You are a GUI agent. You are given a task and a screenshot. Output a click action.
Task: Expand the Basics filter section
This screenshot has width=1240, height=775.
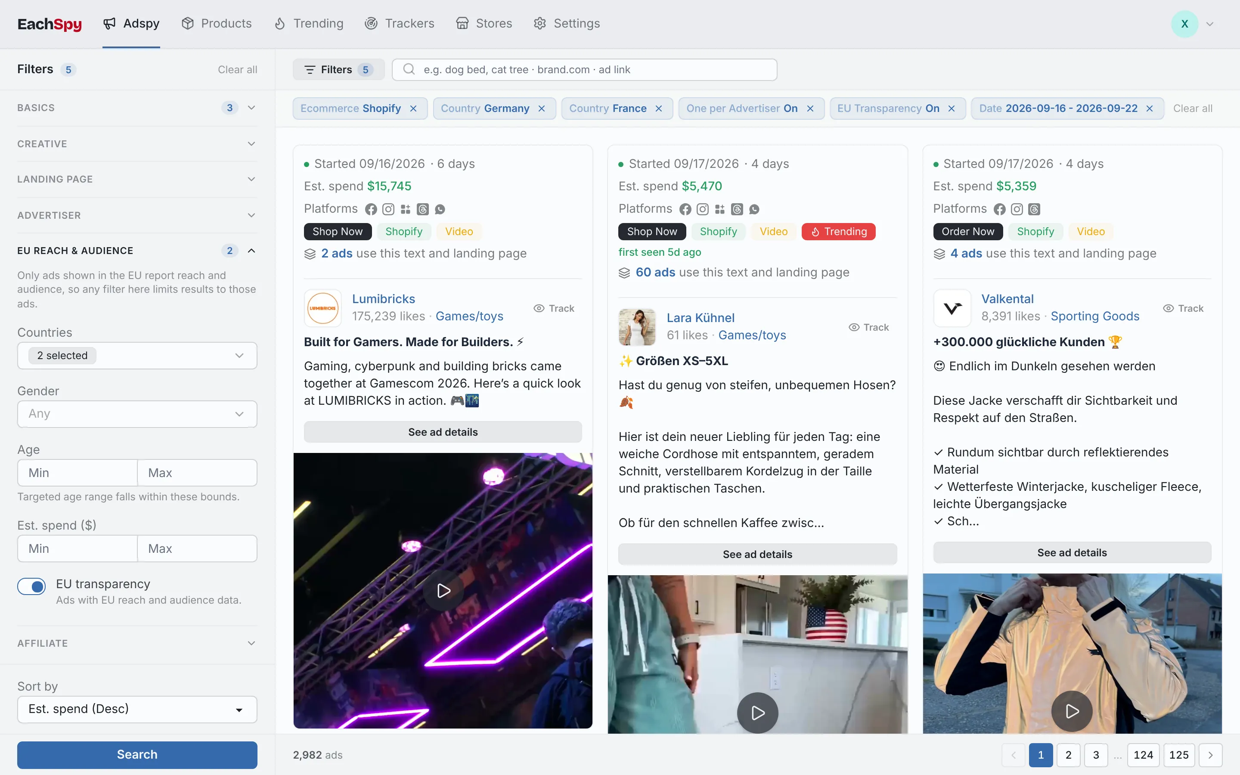(x=137, y=108)
